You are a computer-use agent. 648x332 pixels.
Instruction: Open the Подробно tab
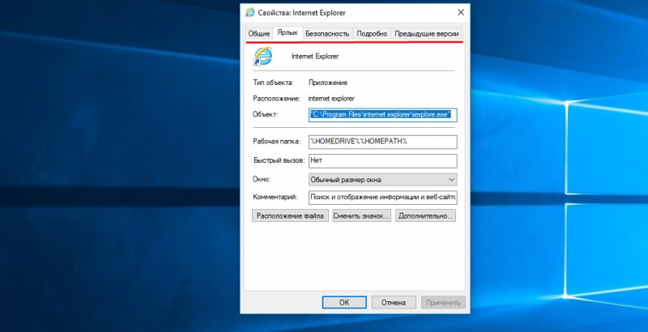pyautogui.click(x=372, y=34)
